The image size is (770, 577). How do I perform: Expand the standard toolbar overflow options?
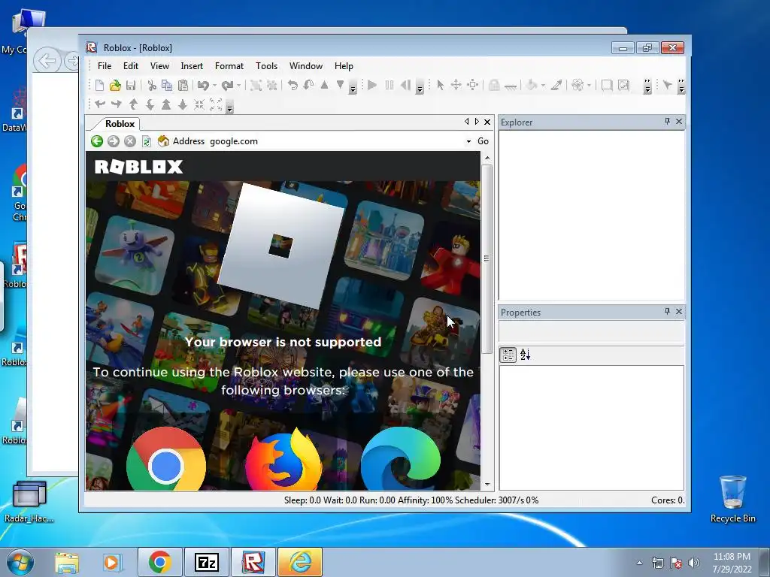(353, 88)
